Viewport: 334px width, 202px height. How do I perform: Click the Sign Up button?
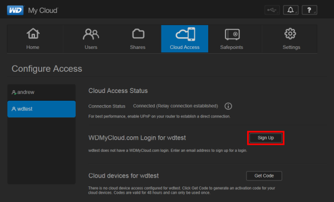(266, 138)
